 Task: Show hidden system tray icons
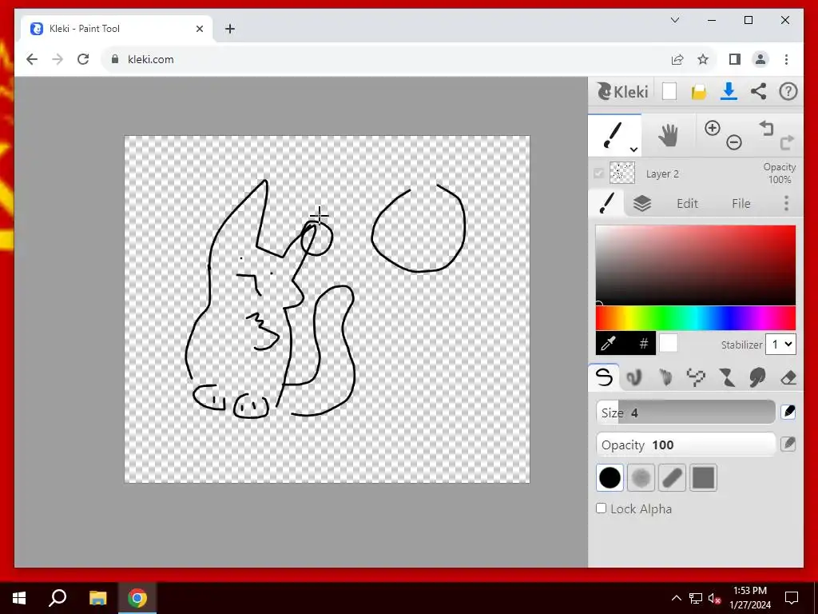[x=676, y=598]
